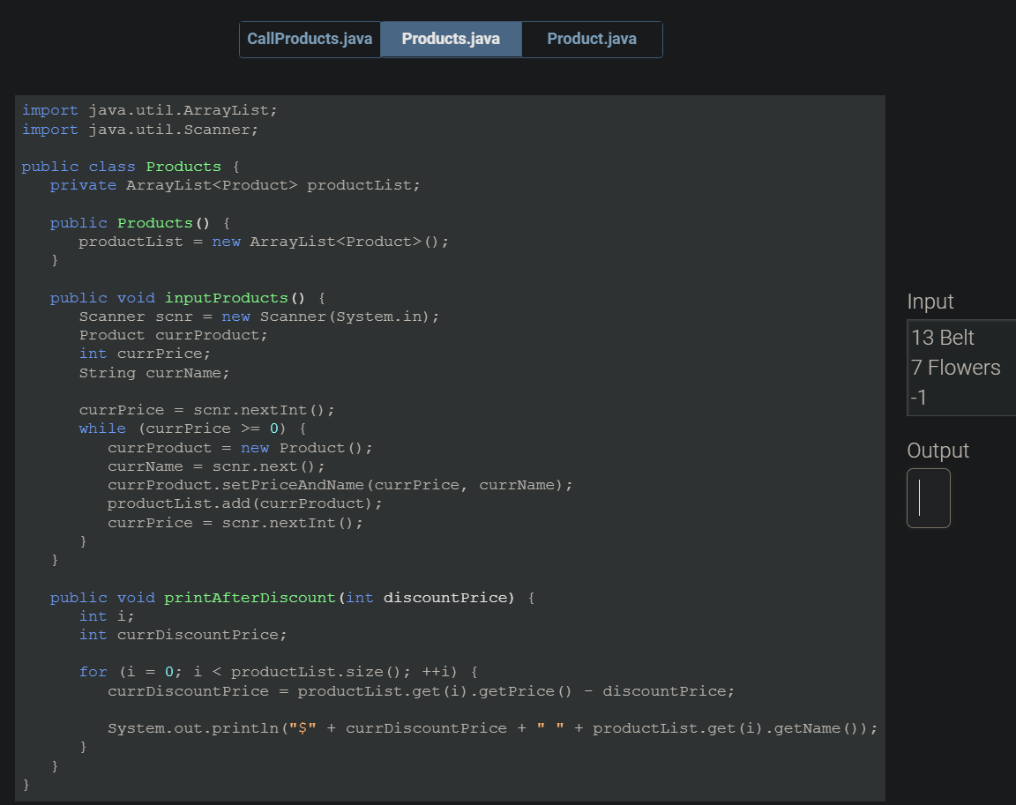Click the "-1" input line
This screenshot has height=805, width=1016.
tap(919, 397)
